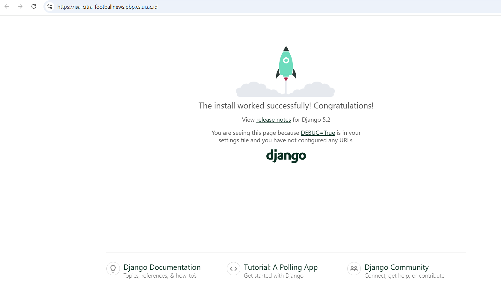Click the django logo
The width and height of the screenshot is (501, 283).
pos(286,156)
